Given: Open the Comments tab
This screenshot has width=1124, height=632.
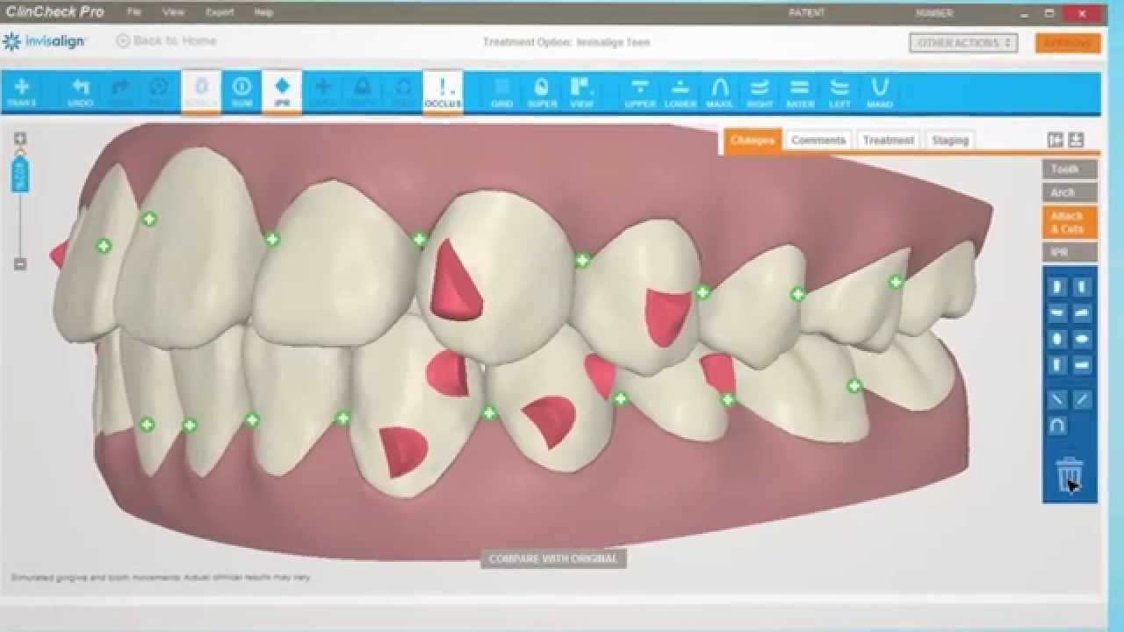Looking at the screenshot, I should coord(818,140).
